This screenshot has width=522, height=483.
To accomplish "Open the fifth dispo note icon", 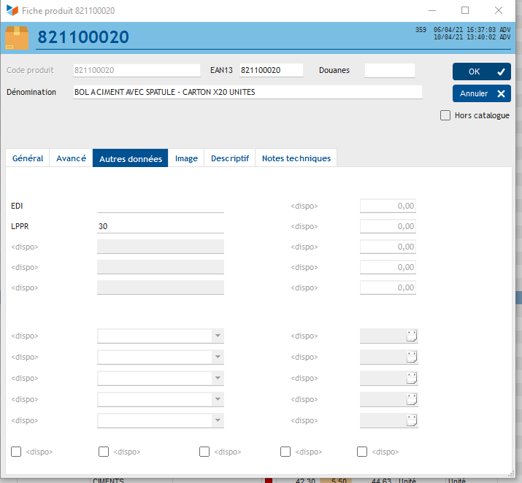I will [x=411, y=421].
